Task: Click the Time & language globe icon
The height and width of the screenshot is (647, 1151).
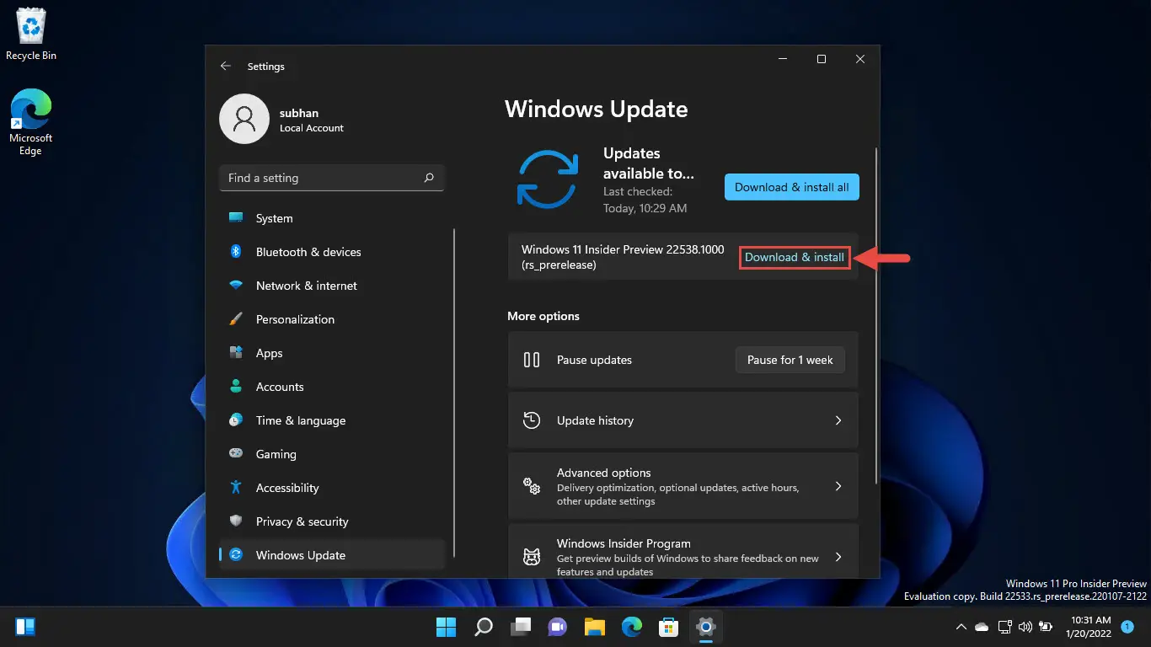Action: click(x=236, y=420)
